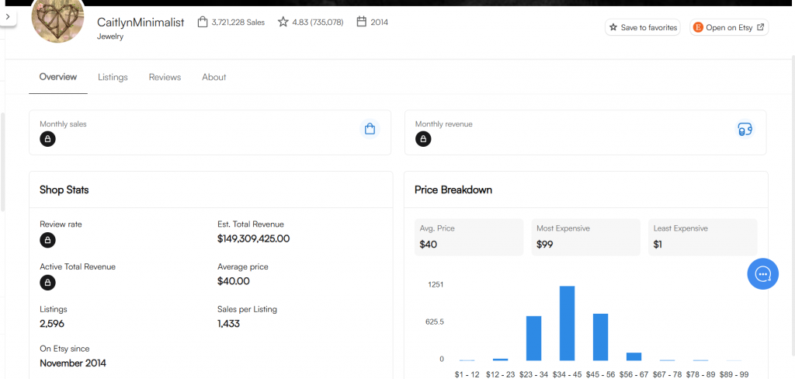Open the CaitlynMinimalist shop avatar
This screenshot has width=795, height=379.
(x=57, y=19)
